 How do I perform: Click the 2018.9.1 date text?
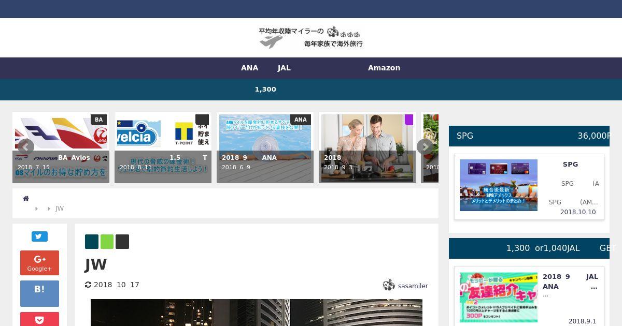tap(582, 321)
